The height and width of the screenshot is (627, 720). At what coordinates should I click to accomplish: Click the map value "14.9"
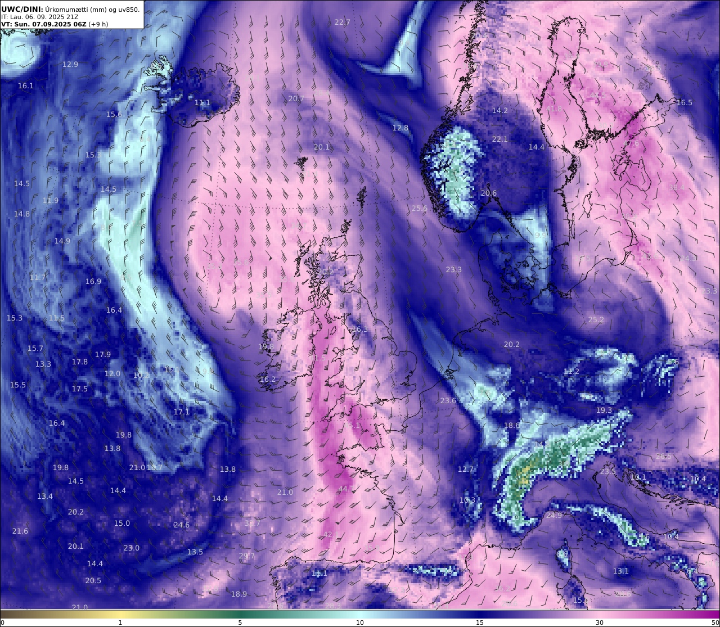pyautogui.click(x=62, y=241)
